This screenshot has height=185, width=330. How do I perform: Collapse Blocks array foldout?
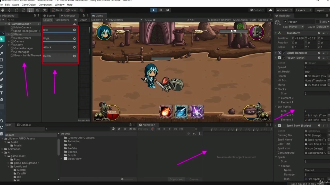pos(276,89)
